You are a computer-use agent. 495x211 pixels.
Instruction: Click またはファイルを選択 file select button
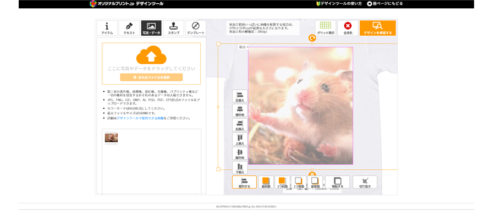[x=151, y=77]
